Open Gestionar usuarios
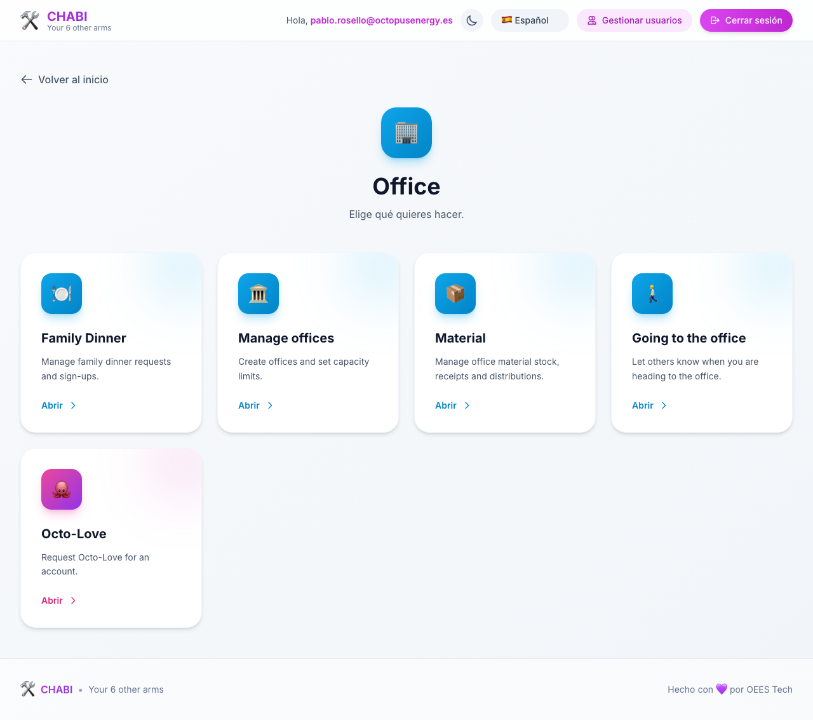Image resolution: width=813 pixels, height=720 pixels. coord(635,20)
